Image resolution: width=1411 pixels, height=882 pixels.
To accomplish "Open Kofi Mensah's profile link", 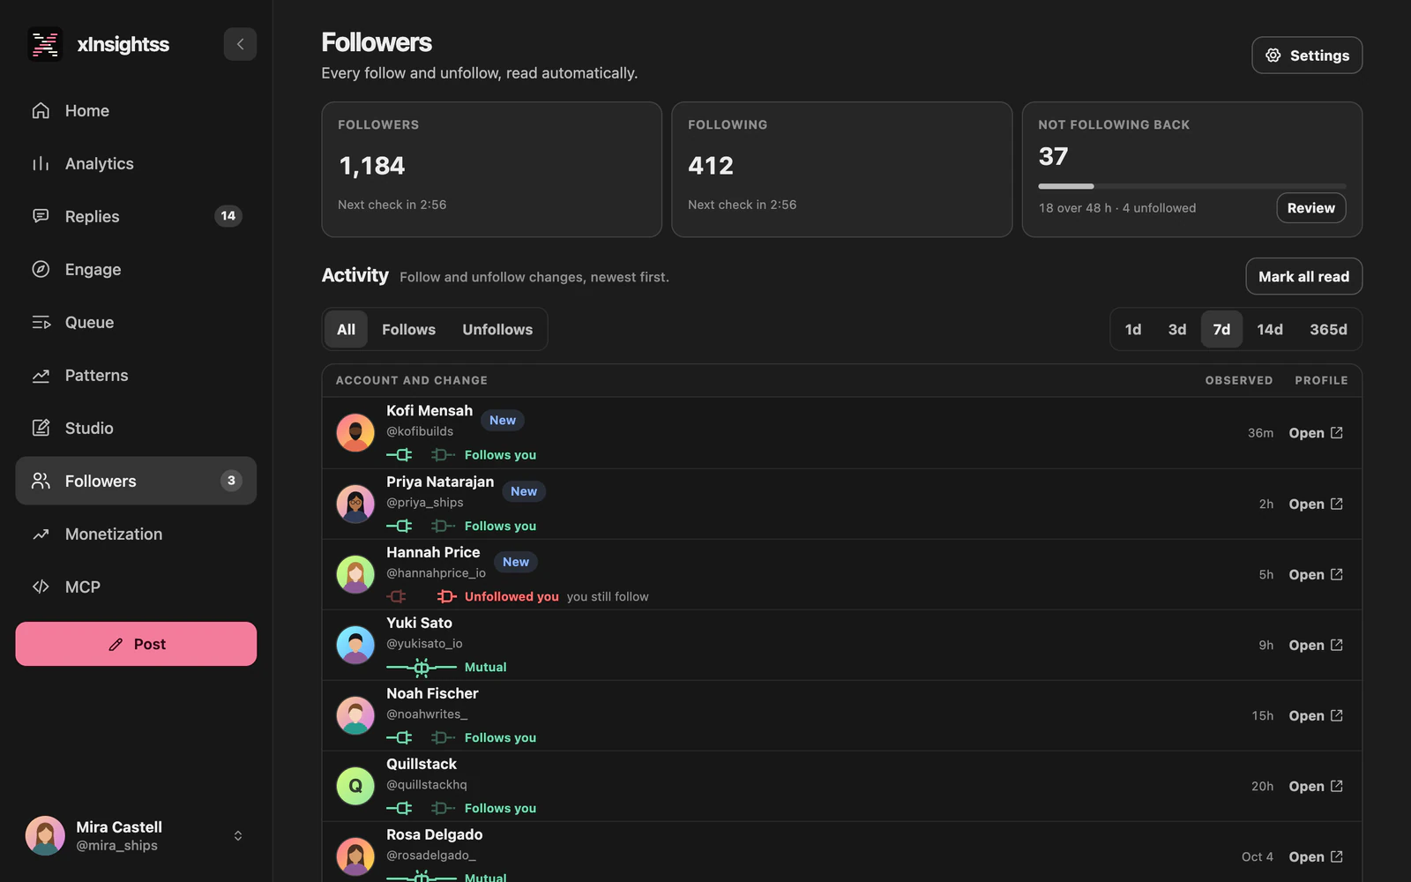I will [1316, 433].
